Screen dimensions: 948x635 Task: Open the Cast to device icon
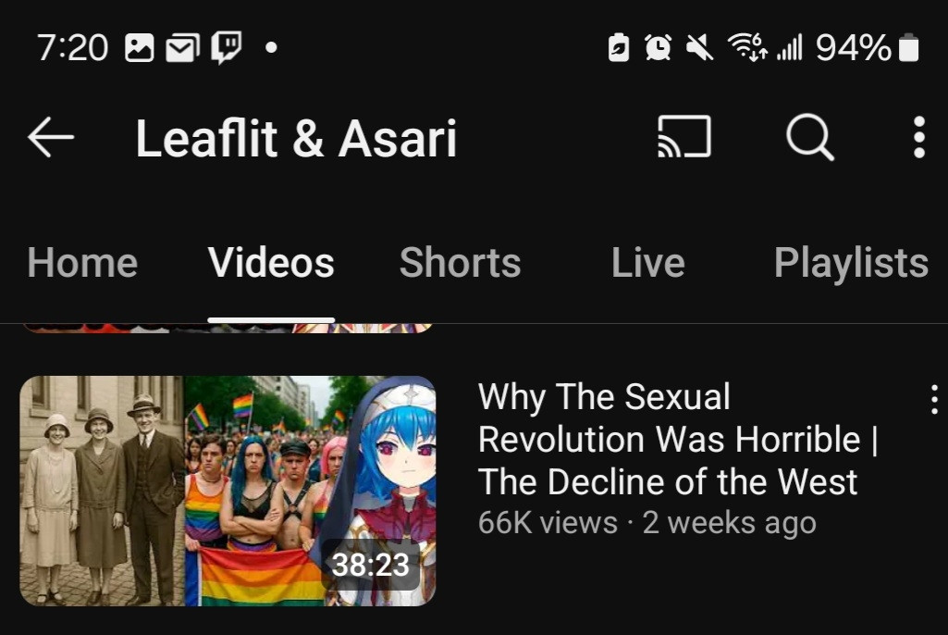tap(684, 137)
